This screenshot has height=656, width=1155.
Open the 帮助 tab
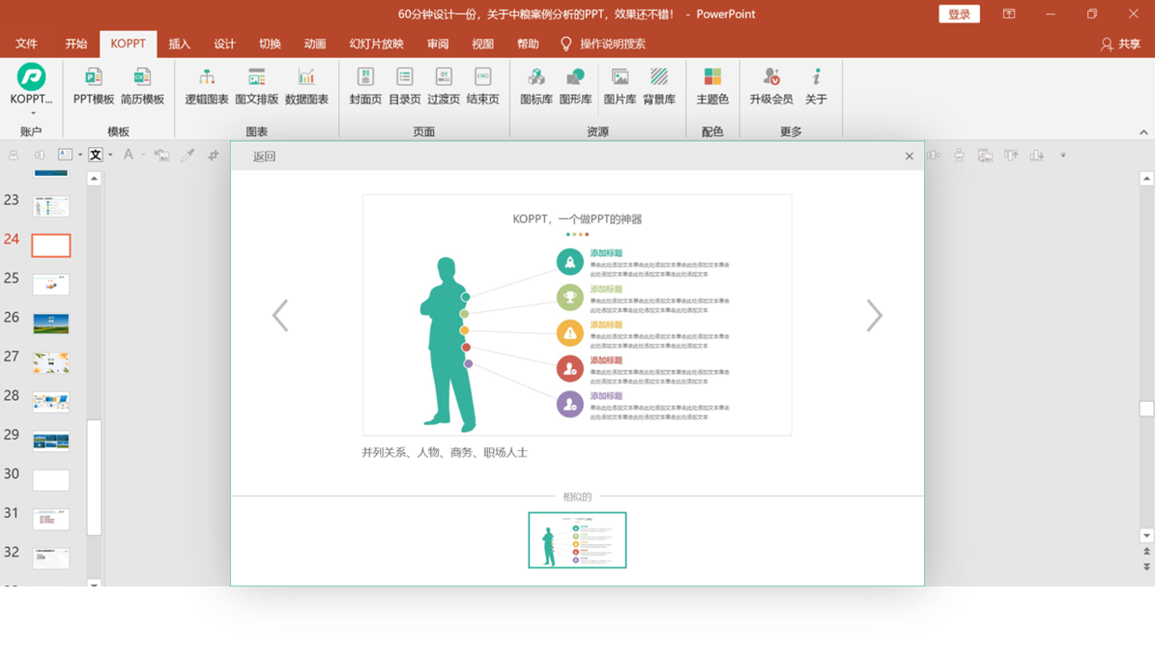[528, 44]
